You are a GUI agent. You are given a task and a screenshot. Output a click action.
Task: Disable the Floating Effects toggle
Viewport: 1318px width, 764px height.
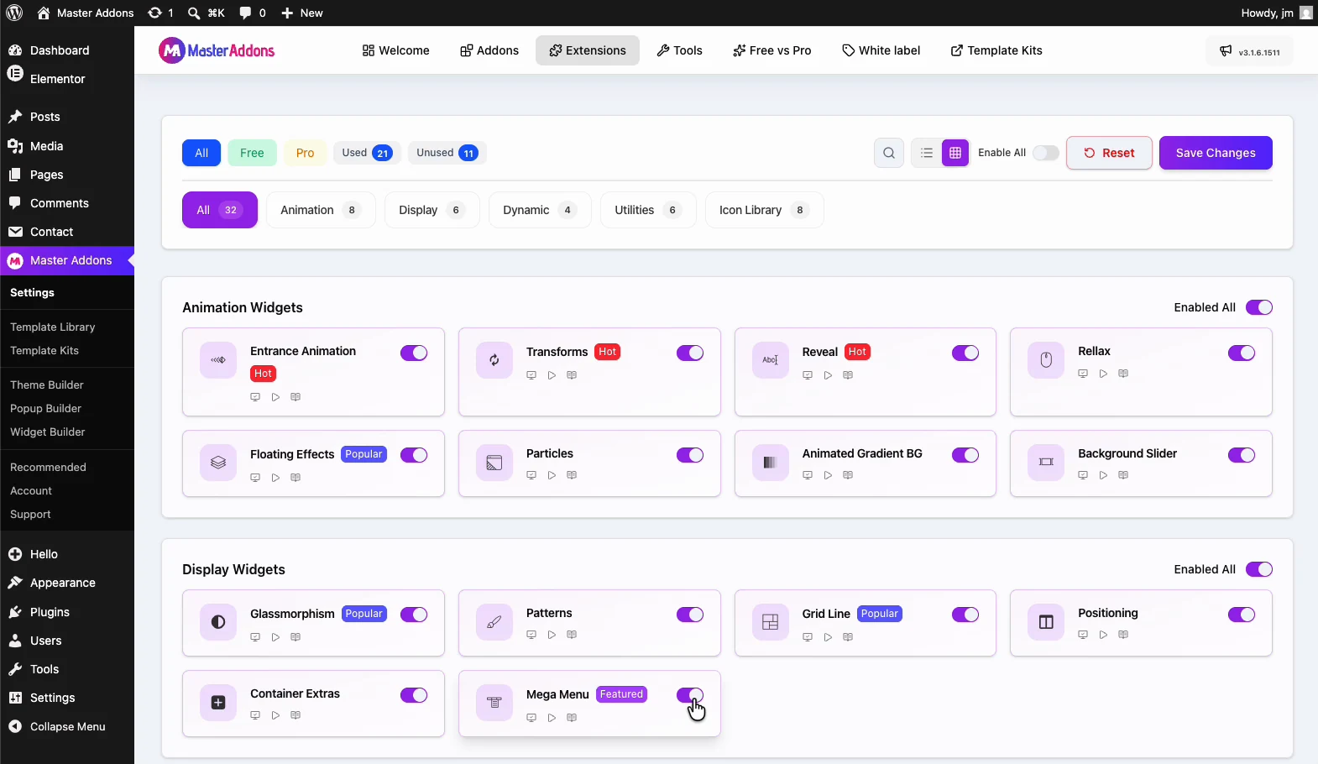(414, 455)
